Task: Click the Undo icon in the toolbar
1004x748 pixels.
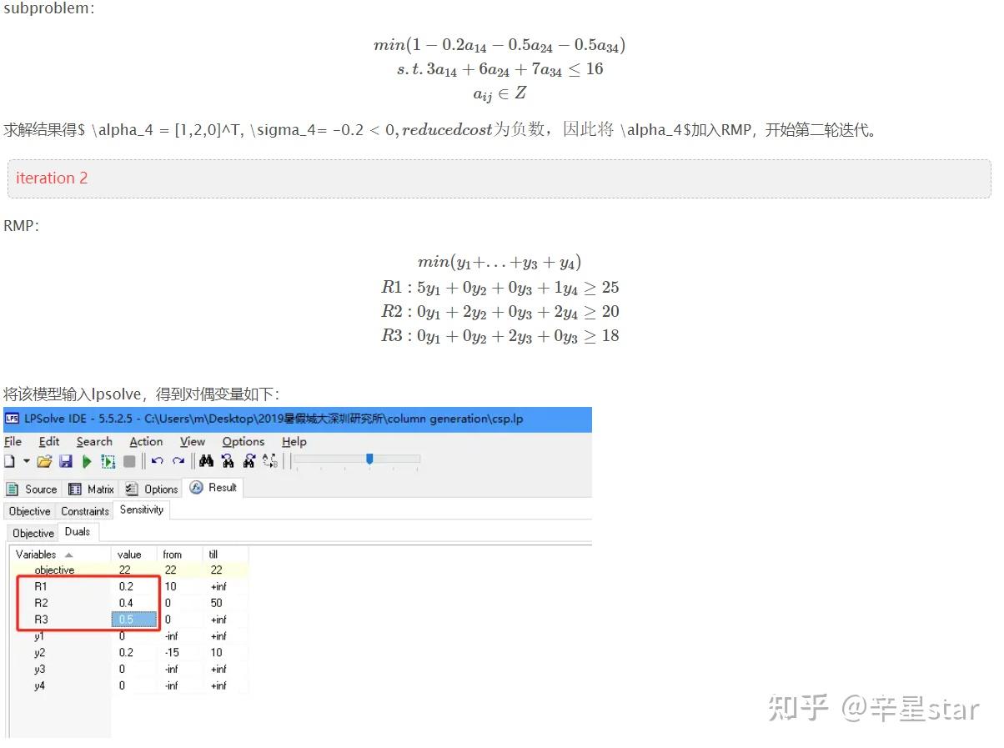Action: coord(157,461)
